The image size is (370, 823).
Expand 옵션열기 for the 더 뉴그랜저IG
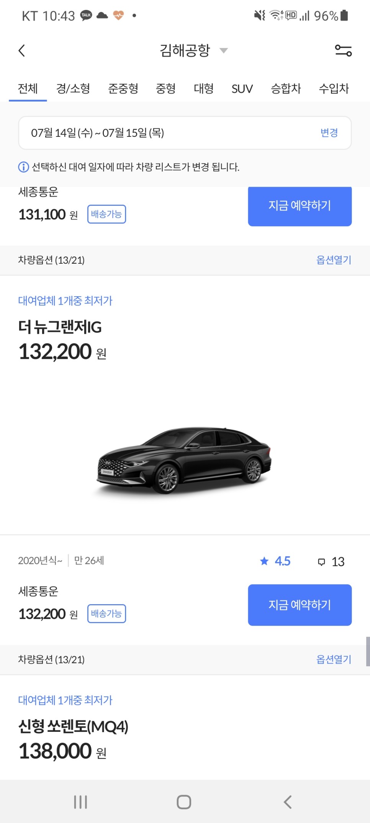coord(333,659)
